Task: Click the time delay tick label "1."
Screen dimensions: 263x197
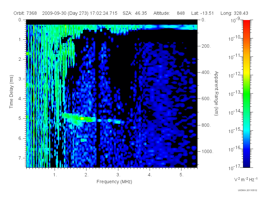Action: point(20,39)
